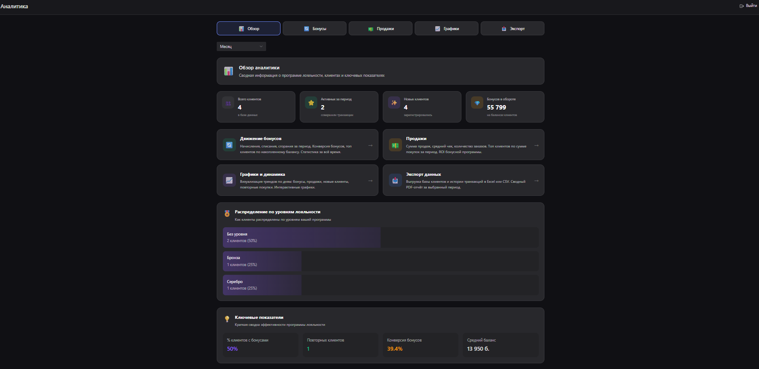Open the Экспорт tab

(513, 29)
